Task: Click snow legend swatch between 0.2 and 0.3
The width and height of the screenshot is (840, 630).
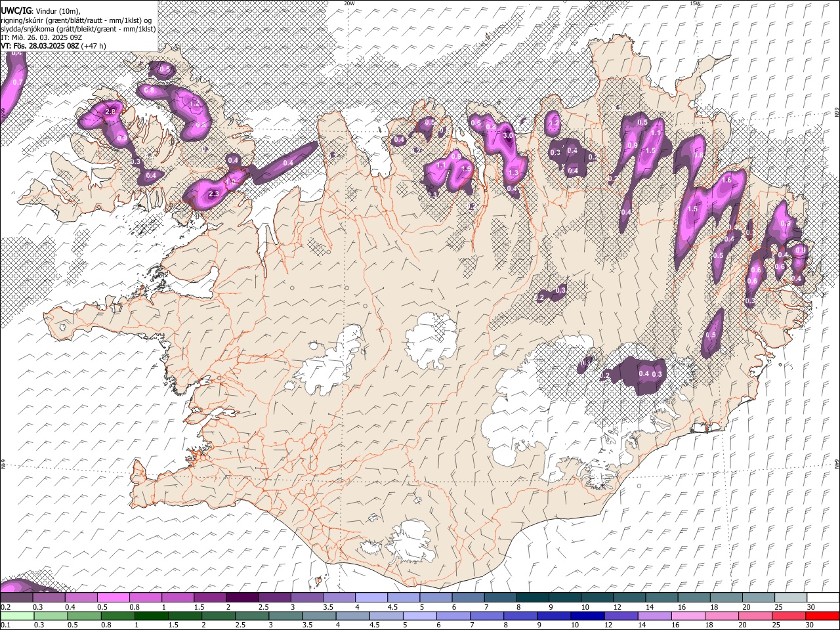Action: click(x=17, y=598)
